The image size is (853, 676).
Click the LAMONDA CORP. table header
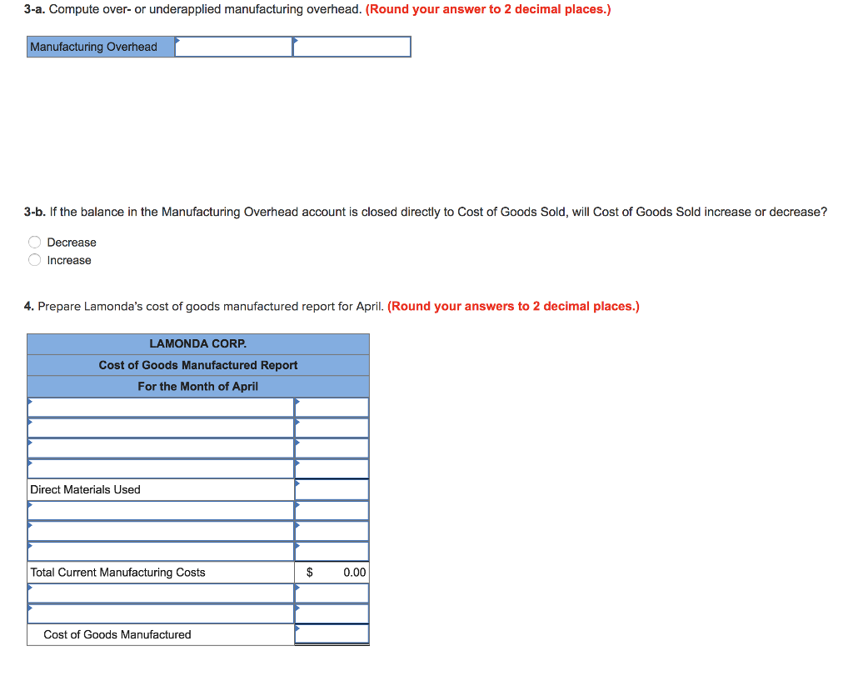(x=198, y=344)
